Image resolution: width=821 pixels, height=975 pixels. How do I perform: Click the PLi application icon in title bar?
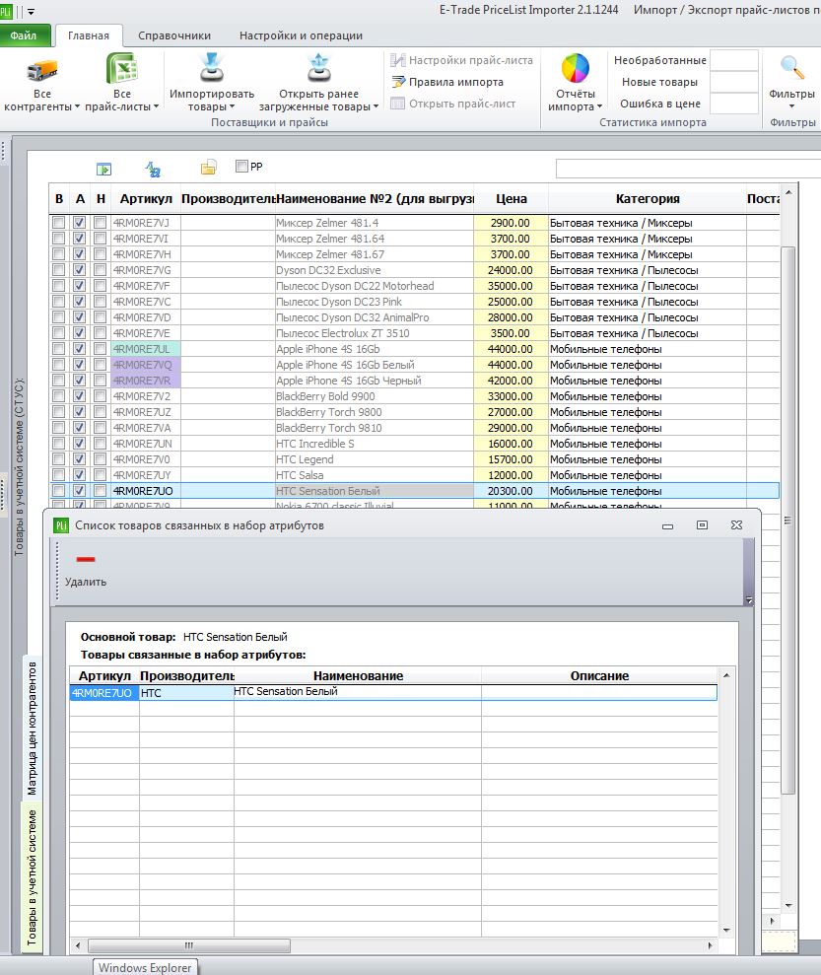coord(6,11)
